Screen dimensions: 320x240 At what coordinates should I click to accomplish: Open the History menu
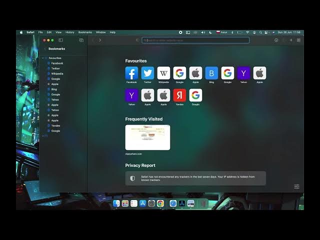point(70,32)
